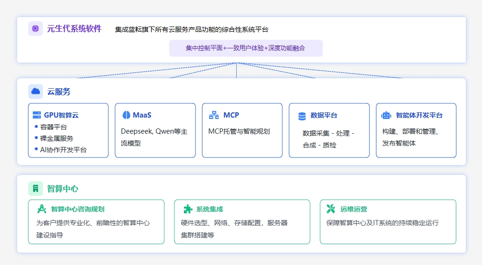Click the robot icon next to 智能体开发平台
Screen dimensions: 482x265
coord(386,115)
